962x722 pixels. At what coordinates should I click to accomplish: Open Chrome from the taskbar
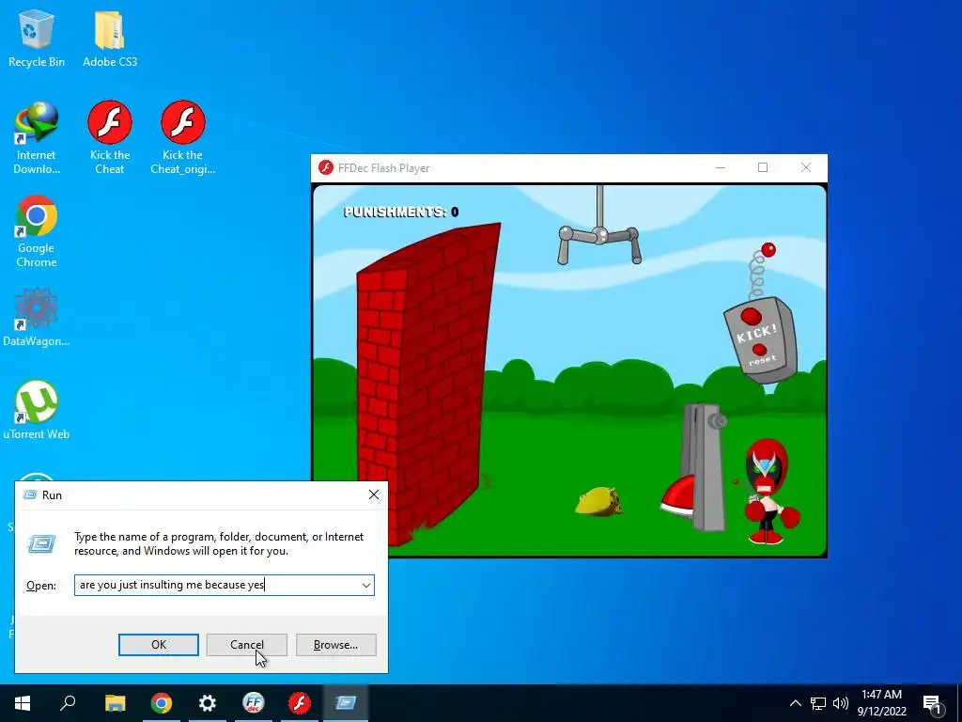162,703
